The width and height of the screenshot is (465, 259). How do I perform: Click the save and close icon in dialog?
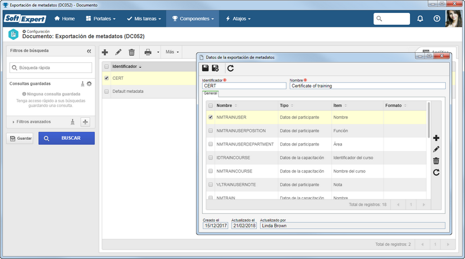215,68
